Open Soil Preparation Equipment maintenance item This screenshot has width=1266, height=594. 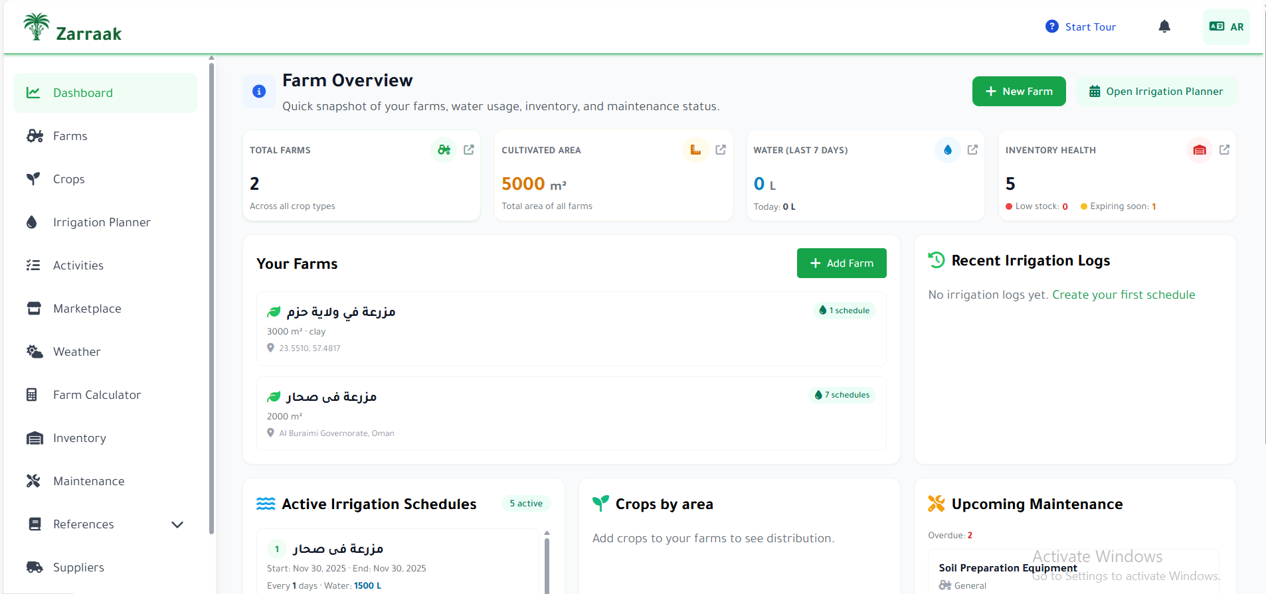[x=1073, y=572]
